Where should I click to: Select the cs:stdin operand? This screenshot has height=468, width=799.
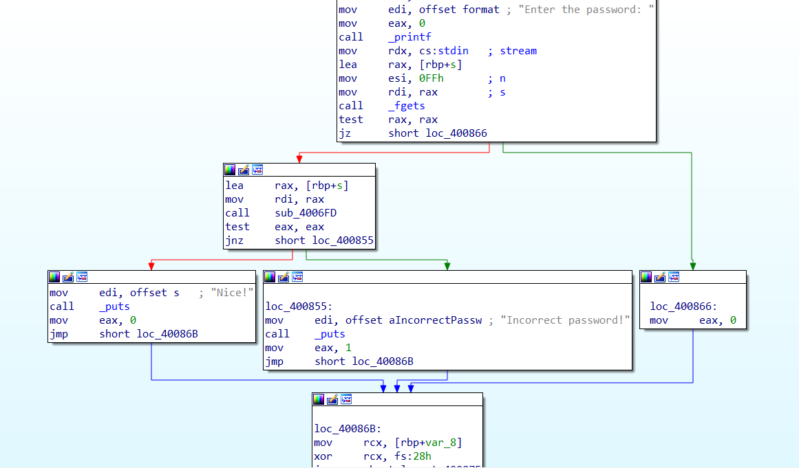pos(444,51)
